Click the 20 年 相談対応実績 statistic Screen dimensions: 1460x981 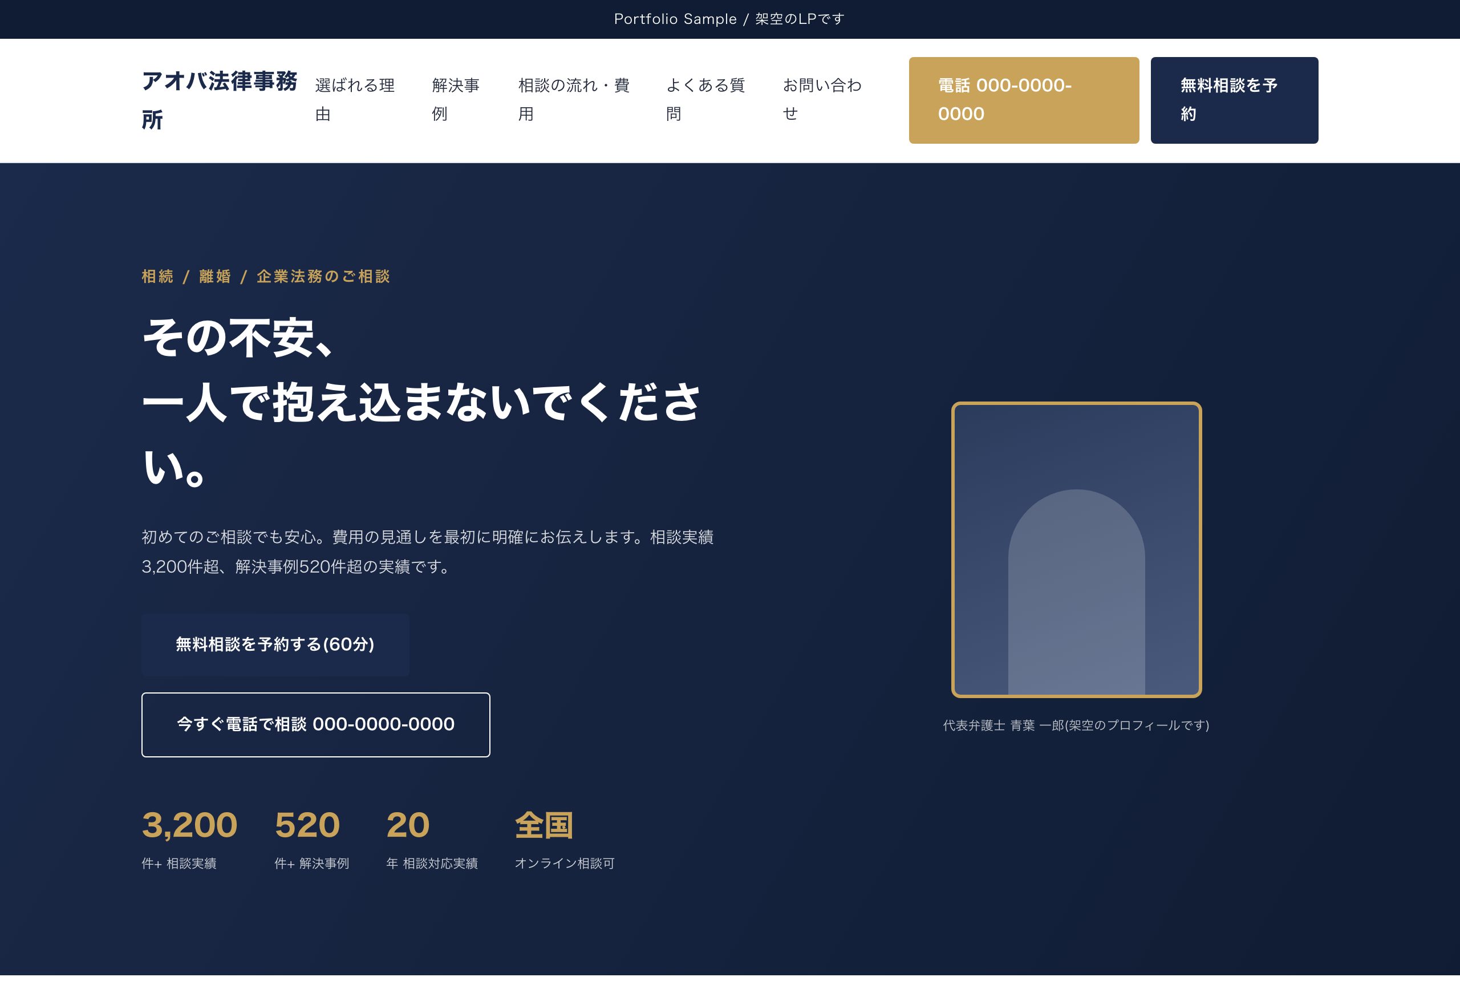pos(432,839)
